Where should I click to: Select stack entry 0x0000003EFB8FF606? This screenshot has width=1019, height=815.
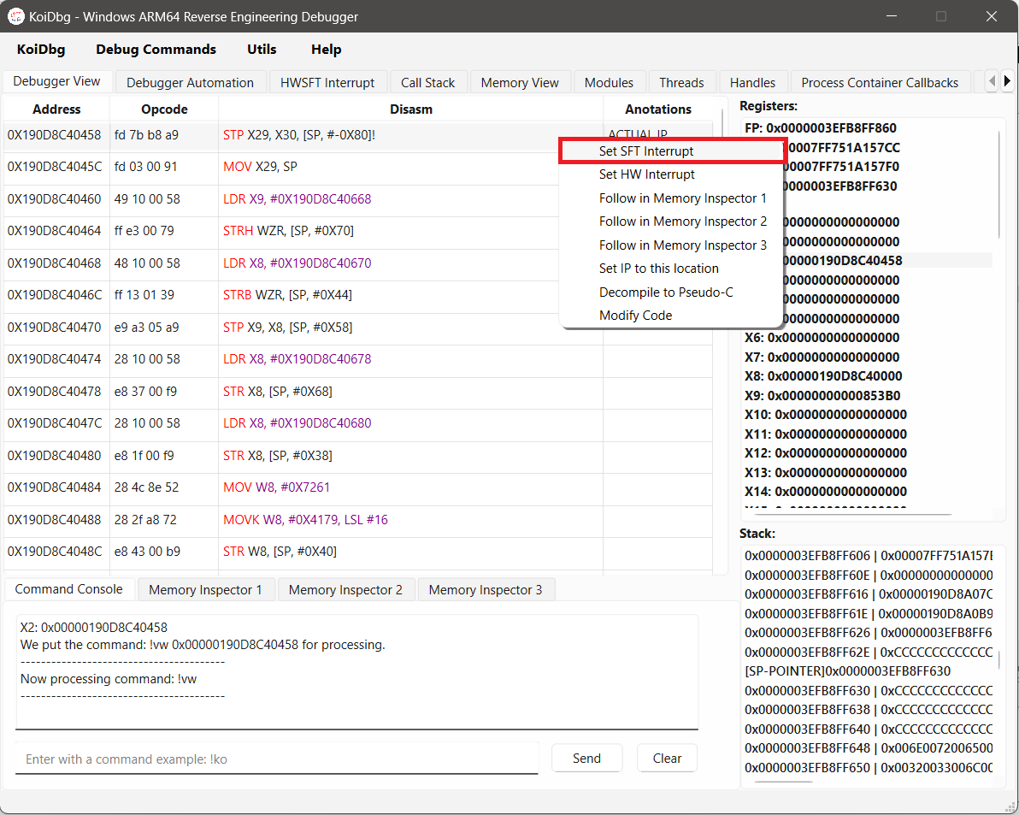pos(869,556)
